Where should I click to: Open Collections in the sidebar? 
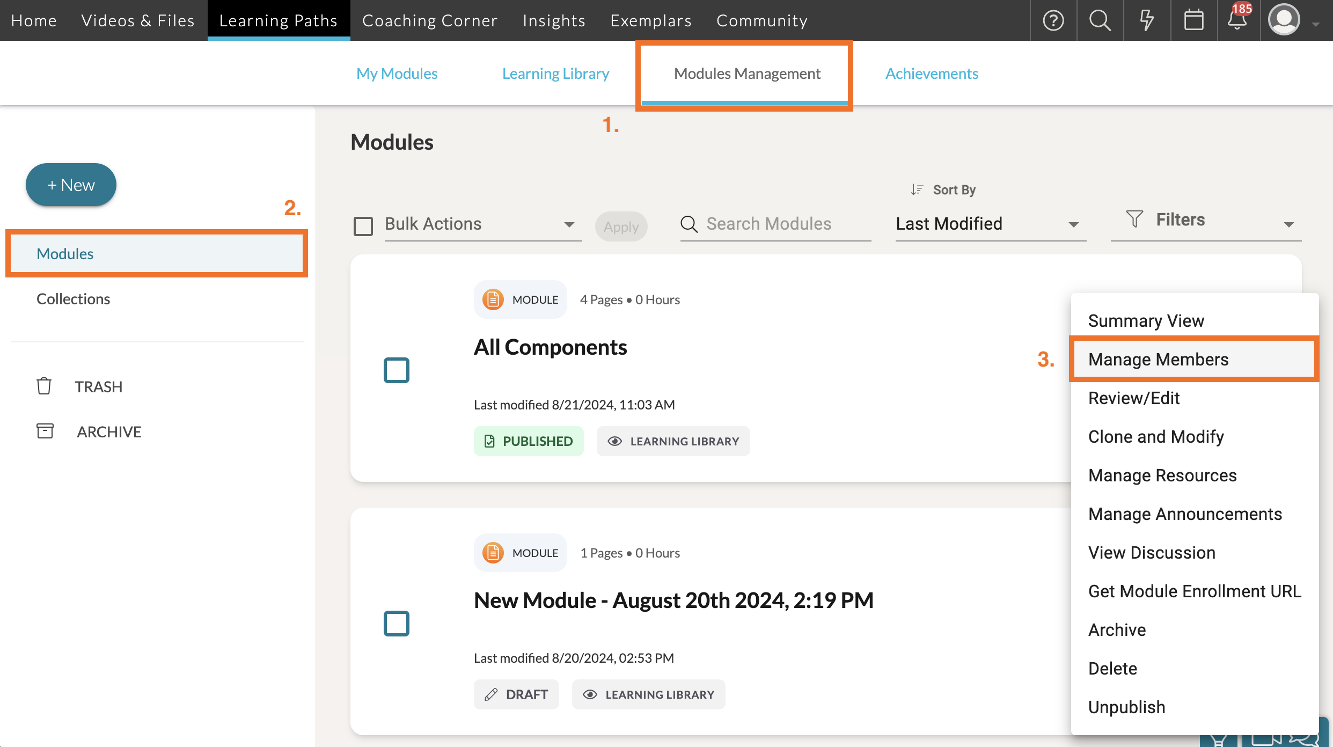pyautogui.click(x=73, y=299)
